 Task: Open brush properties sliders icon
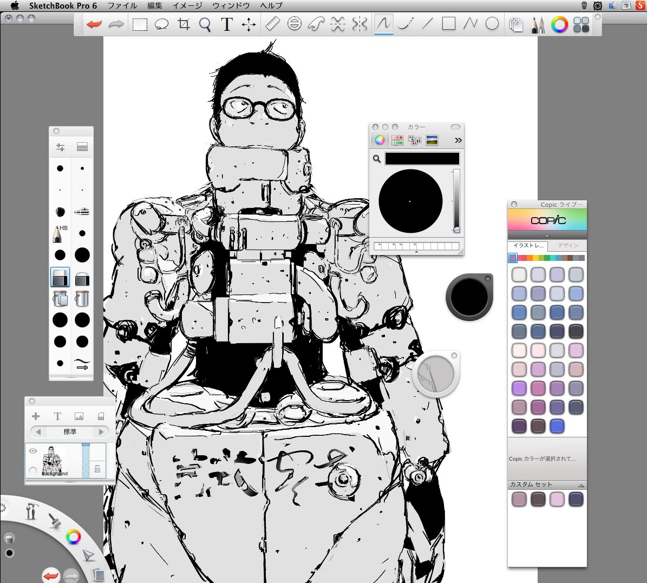click(60, 147)
